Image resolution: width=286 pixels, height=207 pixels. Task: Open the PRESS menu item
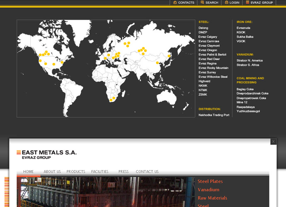[x=123, y=171]
